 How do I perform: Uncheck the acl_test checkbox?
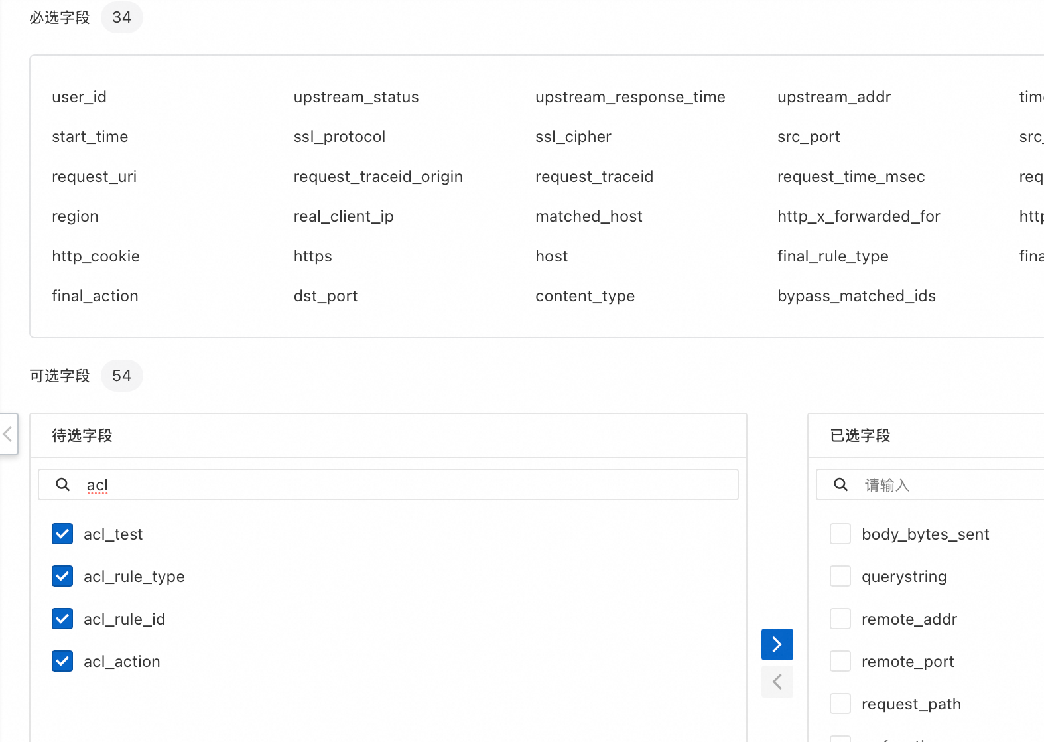(62, 534)
